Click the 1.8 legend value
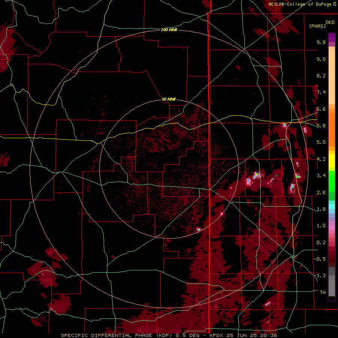This screenshot has width=338, height=338. (x=321, y=209)
